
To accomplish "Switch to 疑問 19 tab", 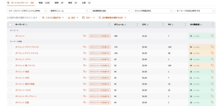I will (x=59, y=3).
